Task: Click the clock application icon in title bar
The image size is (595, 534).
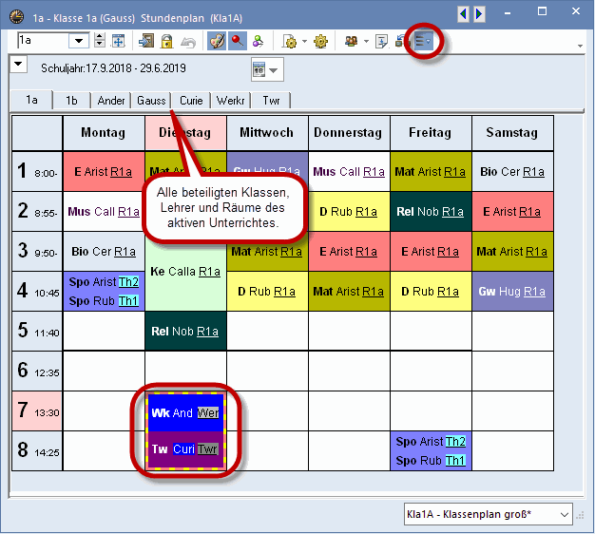Action: click(16, 17)
